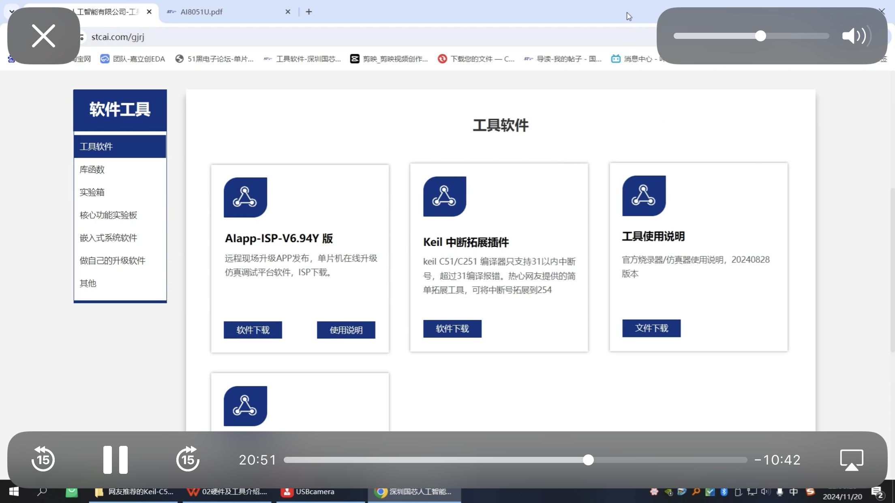Viewport: 895px width, 503px height.
Task: Open 51黑电子论坛 bookmark
Action: click(x=214, y=59)
